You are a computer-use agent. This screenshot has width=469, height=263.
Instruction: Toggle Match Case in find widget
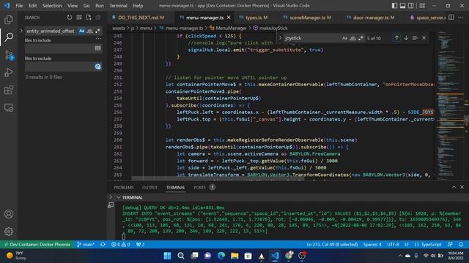point(344,38)
